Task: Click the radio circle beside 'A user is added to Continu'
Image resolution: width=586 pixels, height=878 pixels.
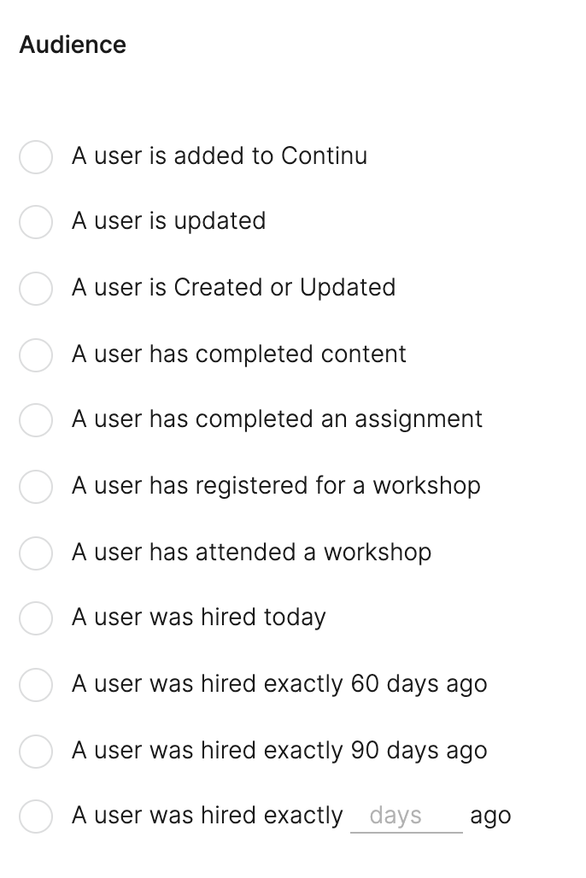Action: tap(36, 157)
